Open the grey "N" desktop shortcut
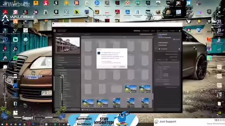 [x=66, y=12]
